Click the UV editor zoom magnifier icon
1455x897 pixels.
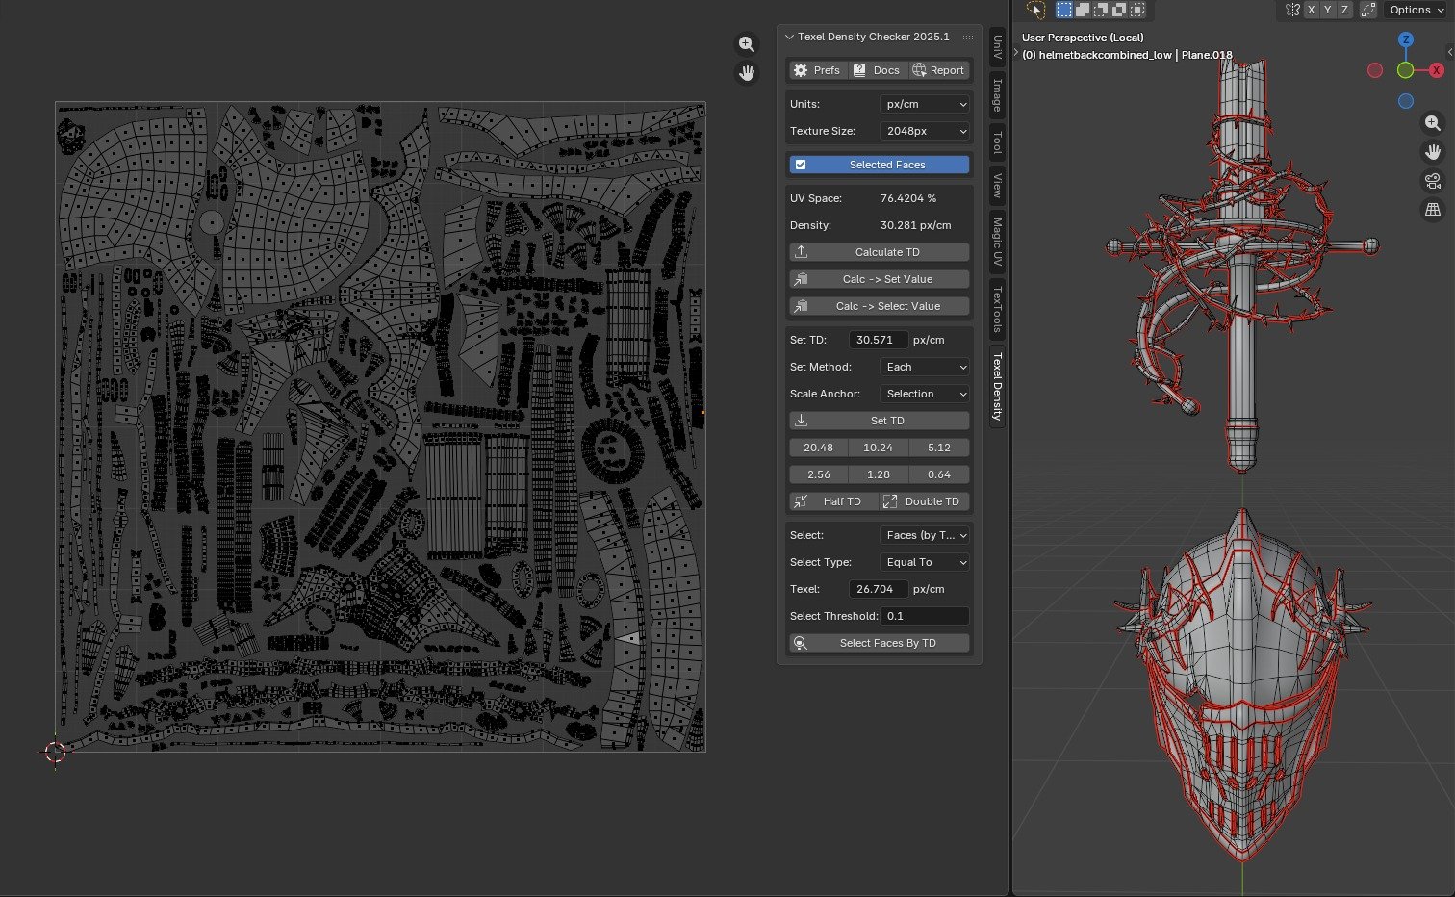click(x=747, y=44)
